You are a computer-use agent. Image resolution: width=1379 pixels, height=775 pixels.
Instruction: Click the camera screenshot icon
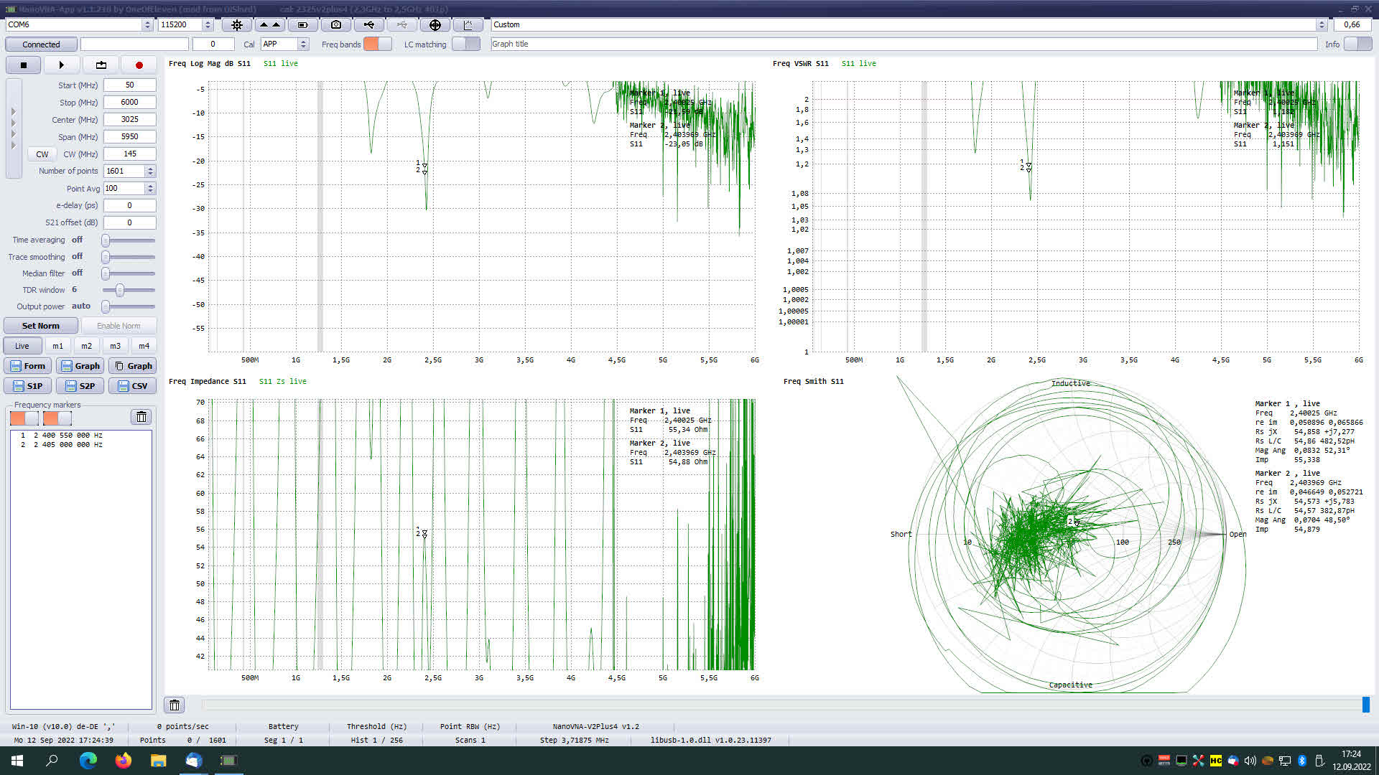pyautogui.click(x=335, y=24)
